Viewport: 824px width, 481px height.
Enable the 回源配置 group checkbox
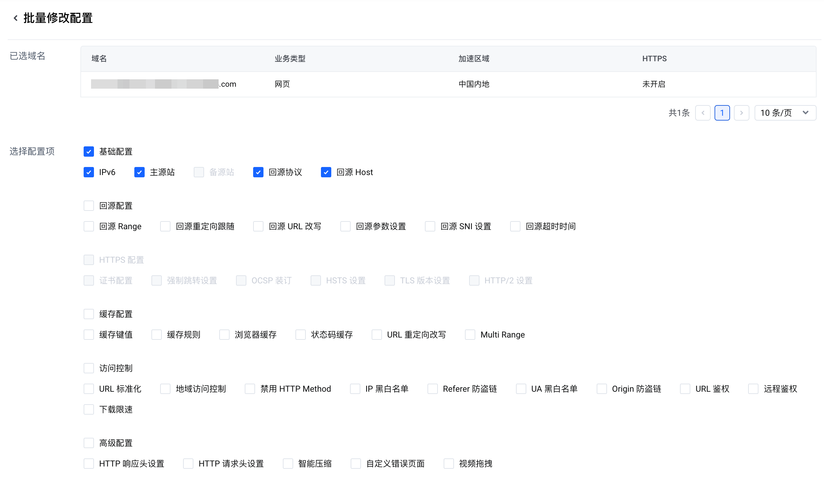click(88, 206)
